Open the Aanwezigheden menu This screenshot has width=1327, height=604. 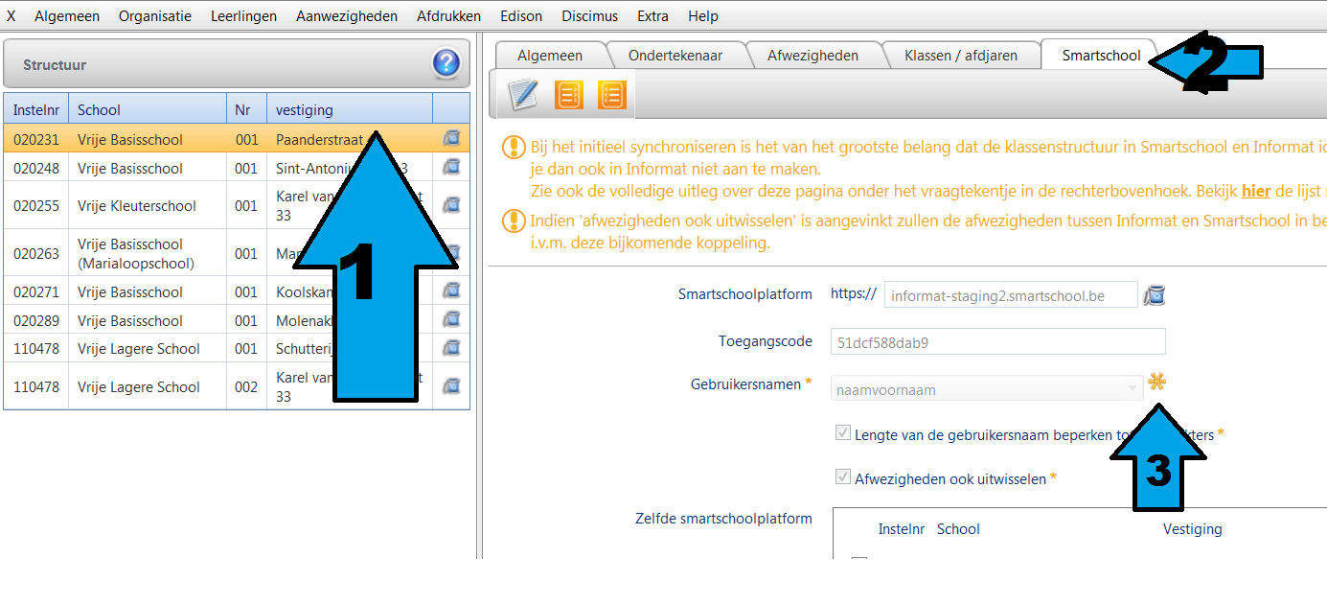347,16
